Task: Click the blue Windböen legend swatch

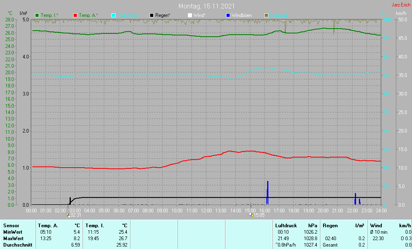Action: [228, 16]
